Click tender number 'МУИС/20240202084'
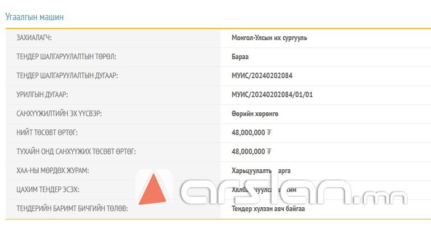431x229 pixels. point(262,76)
